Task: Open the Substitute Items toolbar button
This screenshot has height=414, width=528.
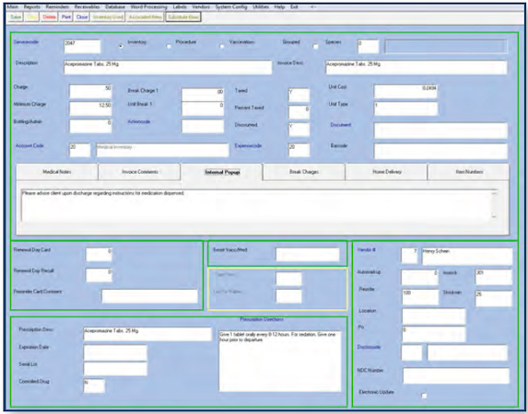Action: click(x=183, y=17)
